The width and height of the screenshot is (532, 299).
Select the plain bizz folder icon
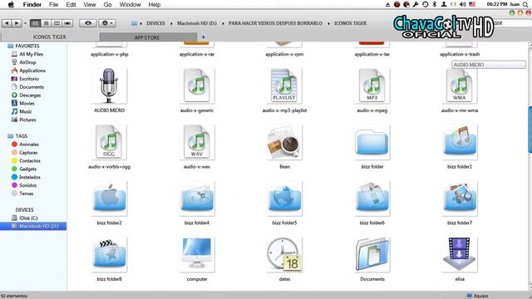[x=372, y=142]
